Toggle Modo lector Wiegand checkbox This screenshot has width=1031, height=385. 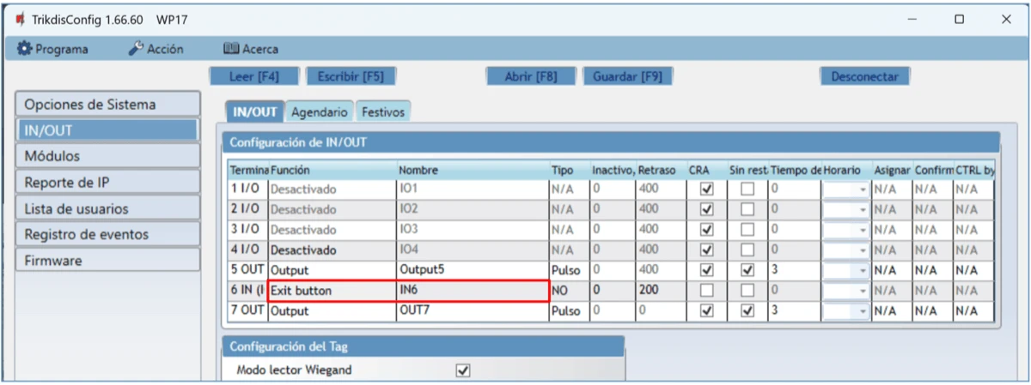coord(463,370)
